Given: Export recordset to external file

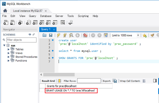Looking at the screenshot, I should [115, 81].
